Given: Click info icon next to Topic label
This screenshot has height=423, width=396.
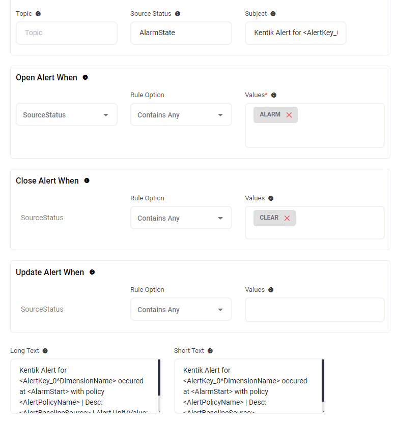Looking at the screenshot, I should point(38,14).
